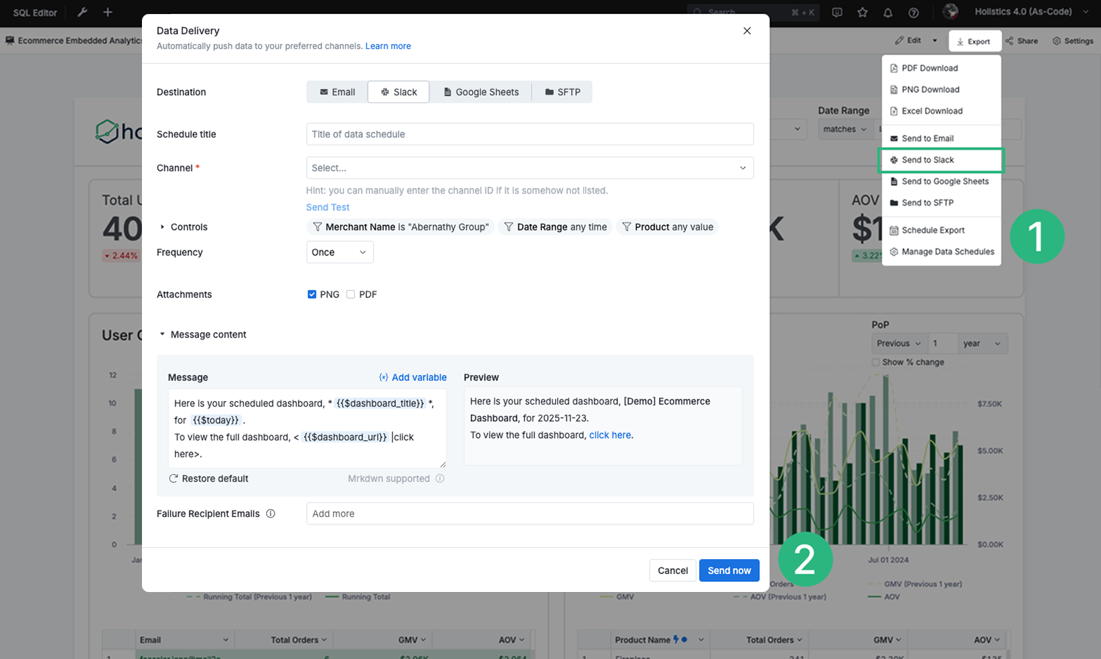Click the star favorites icon
Image resolution: width=1101 pixels, height=659 pixels.
(x=863, y=12)
